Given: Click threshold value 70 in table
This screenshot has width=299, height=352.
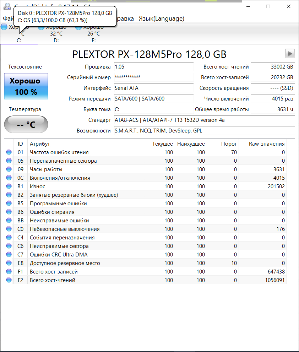Looking at the screenshot, I should pos(234,152).
